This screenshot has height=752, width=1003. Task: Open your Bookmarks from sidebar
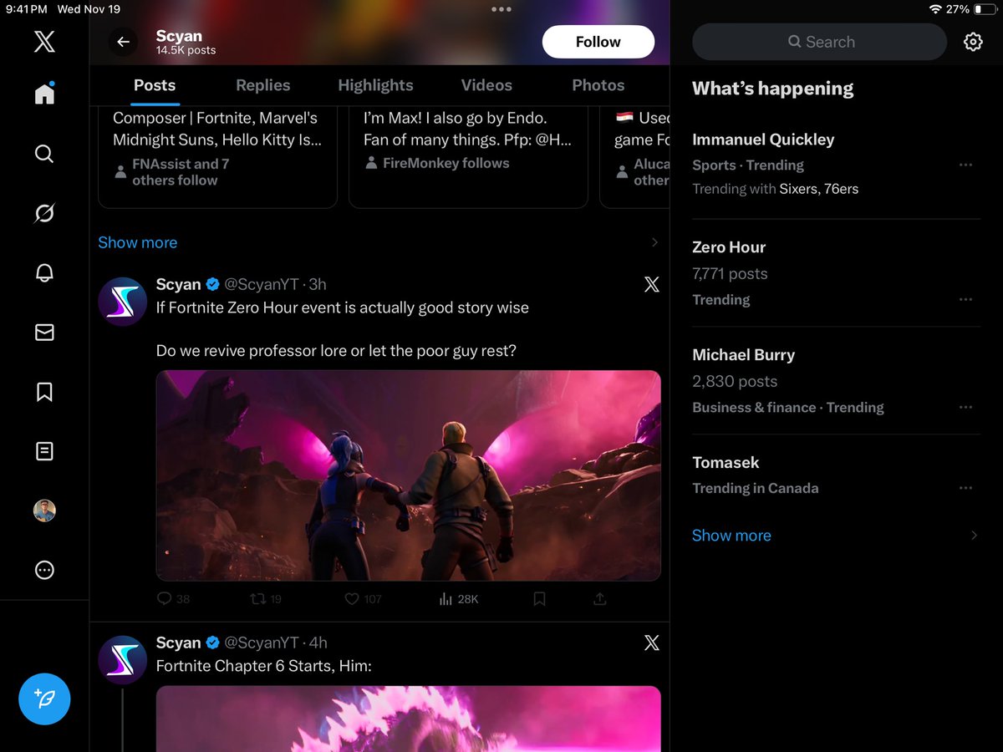[x=44, y=392]
